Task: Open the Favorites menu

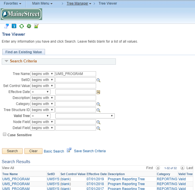Action: (12, 3)
